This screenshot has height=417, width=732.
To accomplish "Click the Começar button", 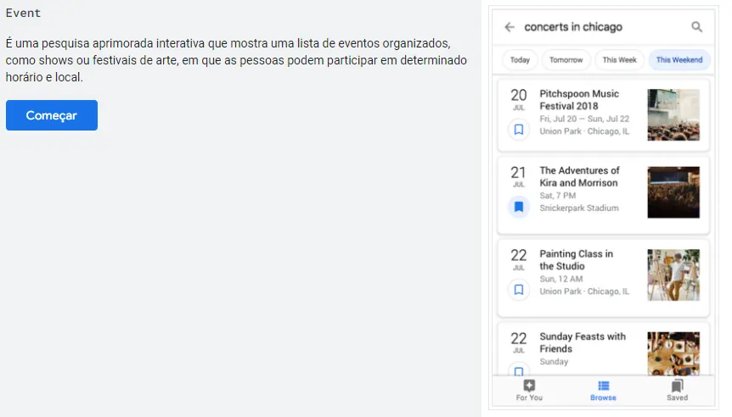I will pos(52,115).
